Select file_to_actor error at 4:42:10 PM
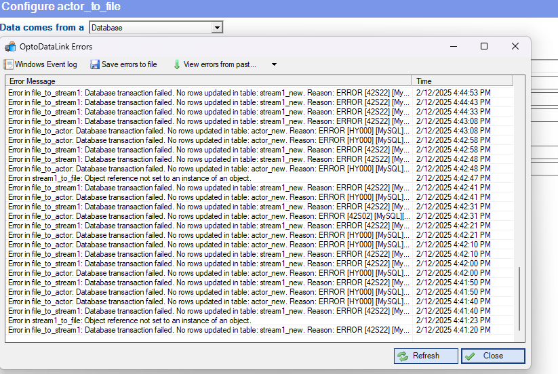Viewport: 558px width, 374px height. pyautogui.click(x=260, y=245)
